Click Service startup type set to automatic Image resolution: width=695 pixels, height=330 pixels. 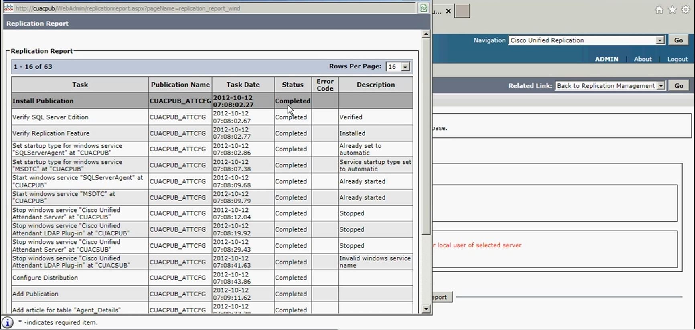(375, 165)
